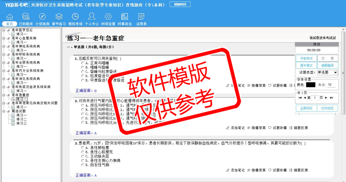The width and height of the screenshot is (346, 182).
Task: Click the black font color swatch
Action: click(311, 85)
